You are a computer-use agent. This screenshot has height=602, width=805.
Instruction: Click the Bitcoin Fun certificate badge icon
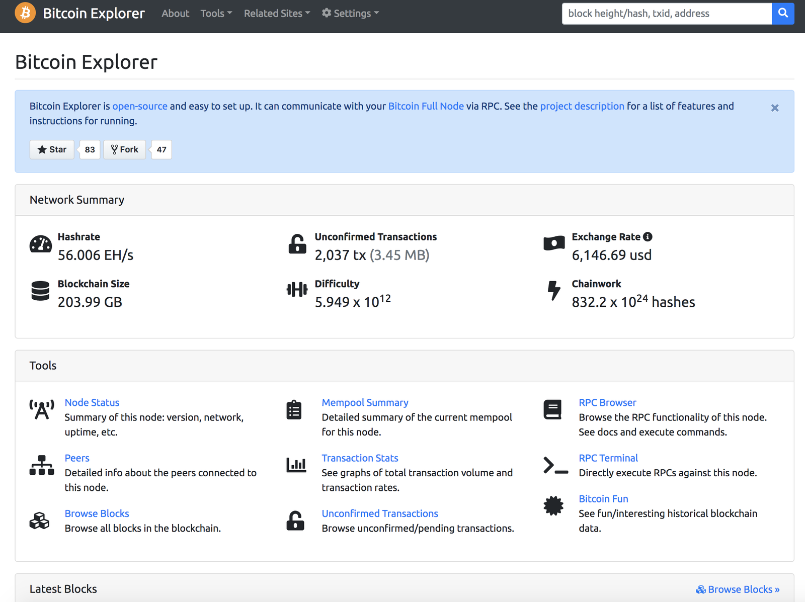[x=553, y=506]
